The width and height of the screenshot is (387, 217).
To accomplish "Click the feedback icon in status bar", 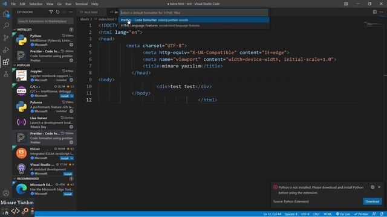I will 374,214.
